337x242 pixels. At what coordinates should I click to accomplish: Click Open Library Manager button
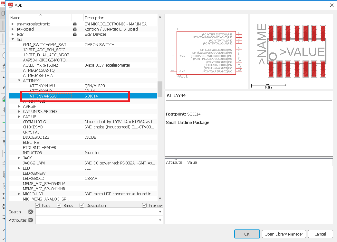(x=284, y=234)
